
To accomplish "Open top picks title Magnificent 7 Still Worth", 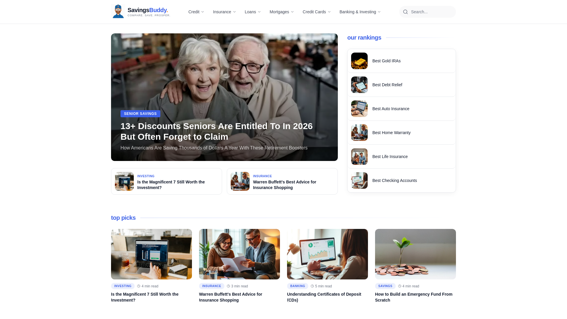I will pos(145,297).
